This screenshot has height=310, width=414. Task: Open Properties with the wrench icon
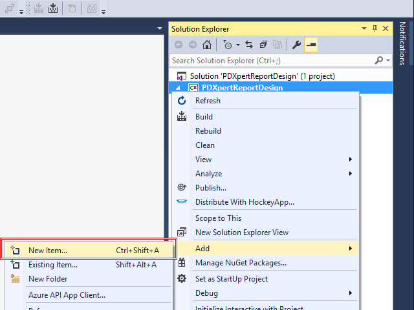(296, 45)
